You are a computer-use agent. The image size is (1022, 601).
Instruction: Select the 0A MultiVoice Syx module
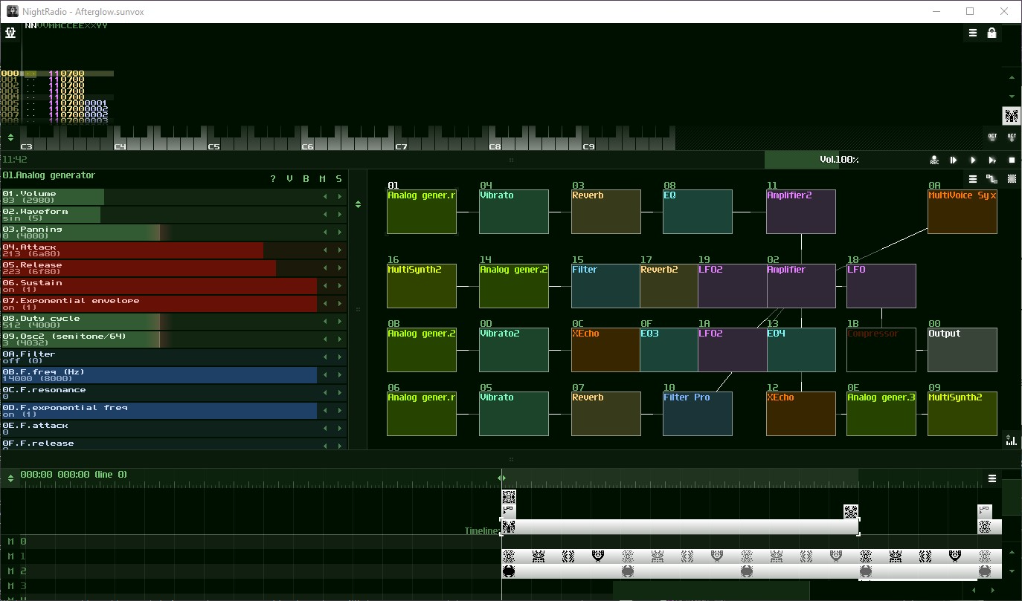(962, 212)
